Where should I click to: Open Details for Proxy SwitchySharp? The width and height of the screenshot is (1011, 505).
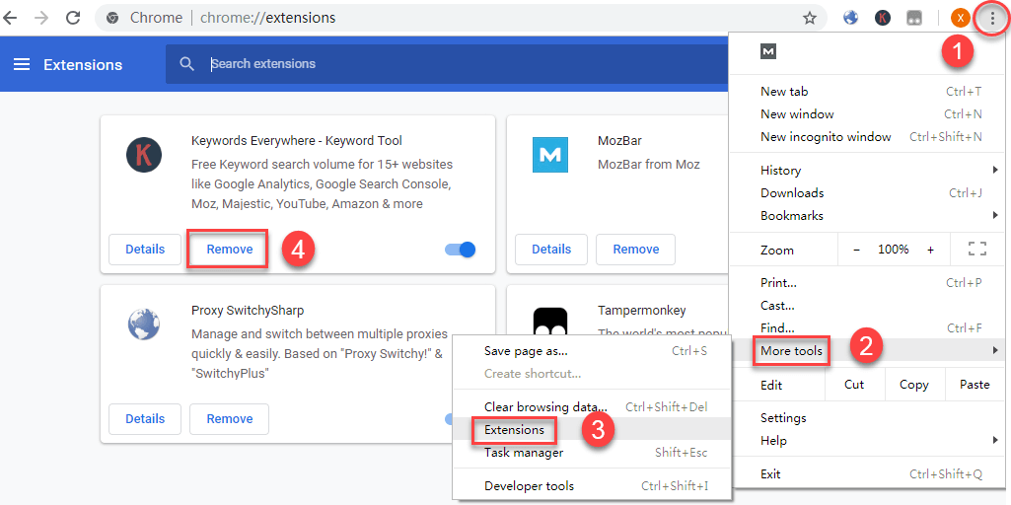tap(145, 419)
